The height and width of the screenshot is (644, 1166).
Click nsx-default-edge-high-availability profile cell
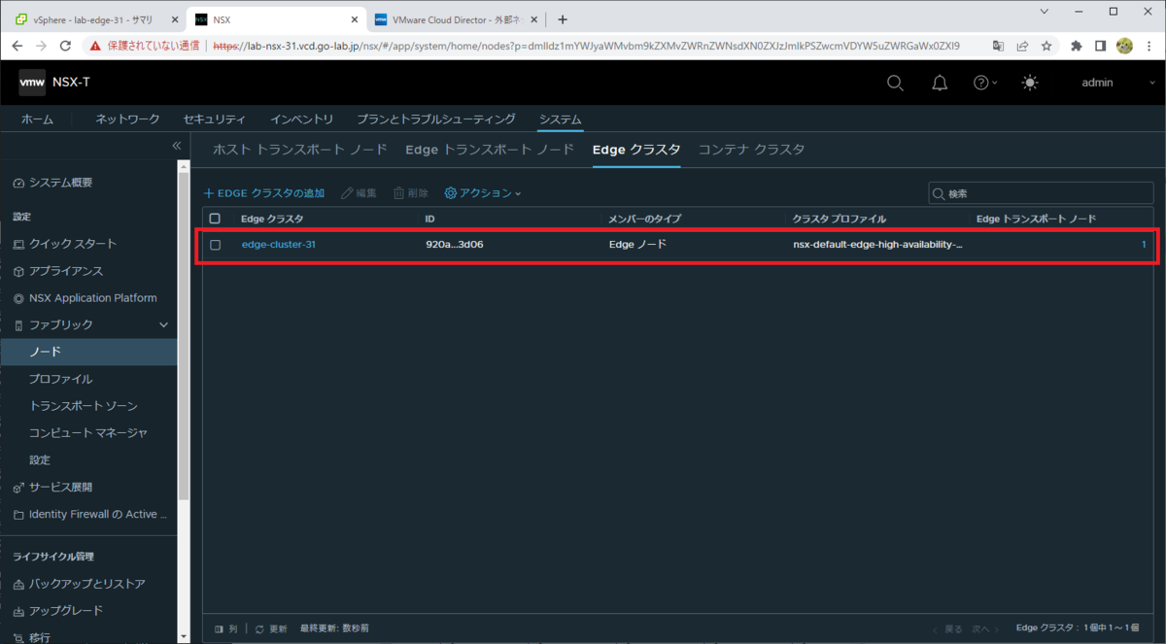click(x=877, y=245)
